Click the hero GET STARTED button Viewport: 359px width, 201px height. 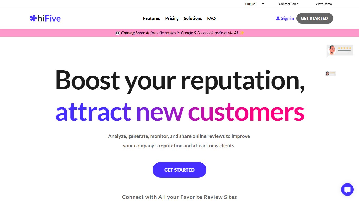click(179, 170)
